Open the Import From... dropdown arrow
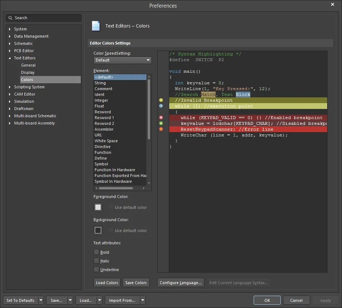The image size is (342, 308). point(143,300)
